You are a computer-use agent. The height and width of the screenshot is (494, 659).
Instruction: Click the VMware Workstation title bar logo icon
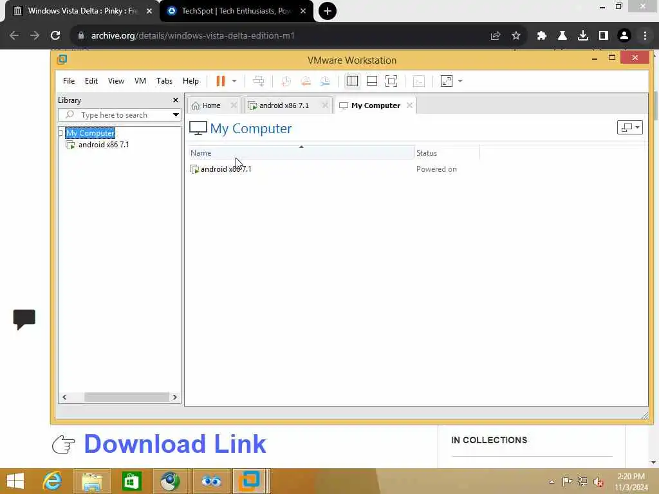tap(62, 60)
